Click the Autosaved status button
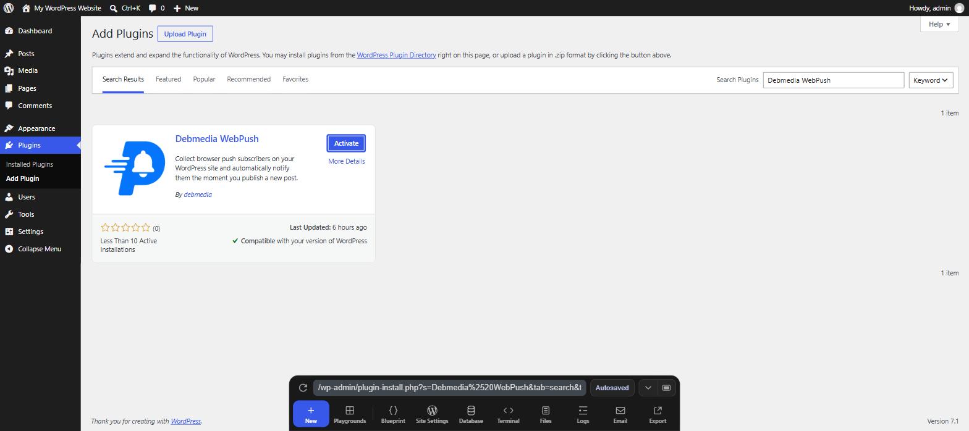 click(612, 388)
